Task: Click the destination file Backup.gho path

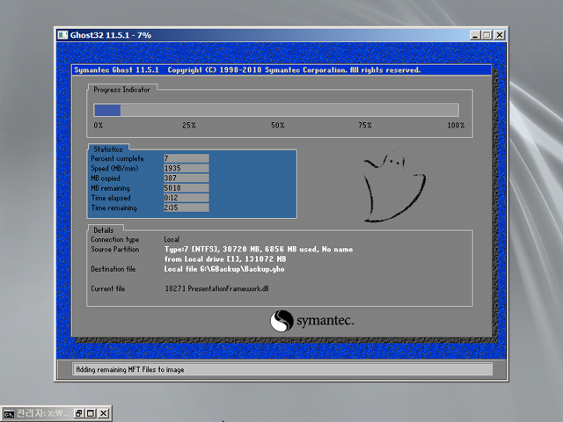Action: click(224, 269)
